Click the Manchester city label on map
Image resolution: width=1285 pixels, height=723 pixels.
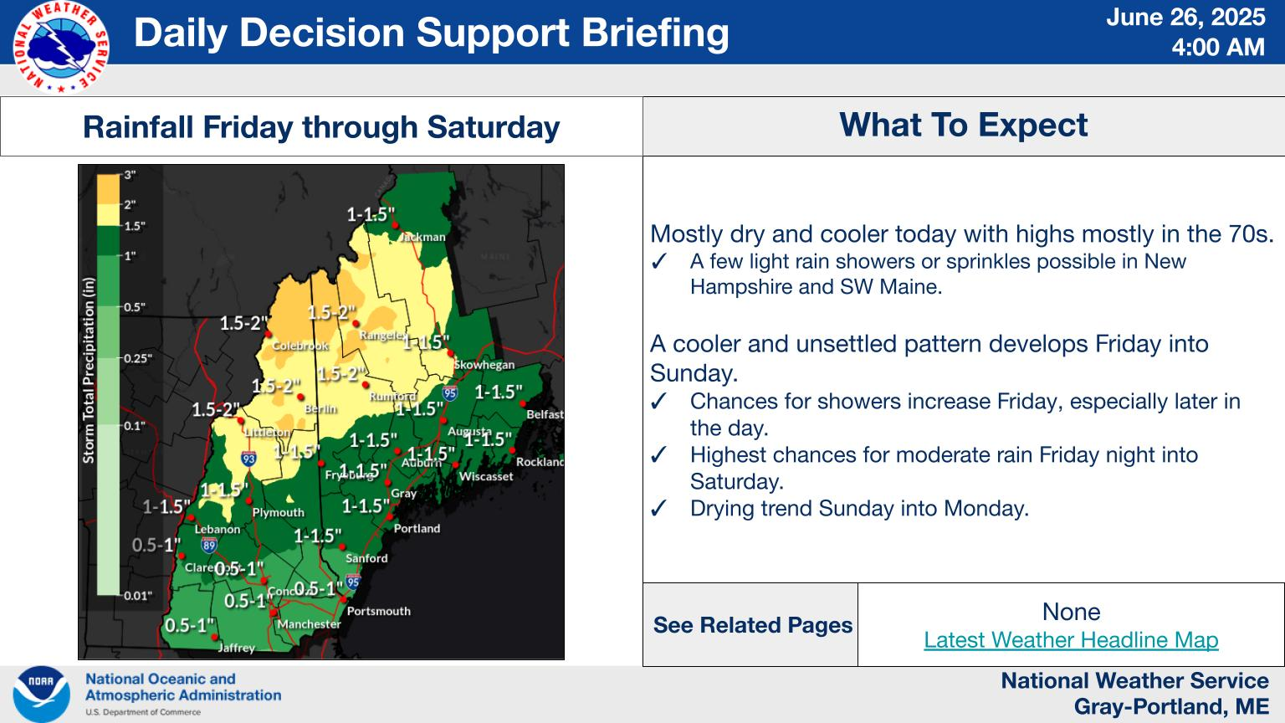click(309, 623)
